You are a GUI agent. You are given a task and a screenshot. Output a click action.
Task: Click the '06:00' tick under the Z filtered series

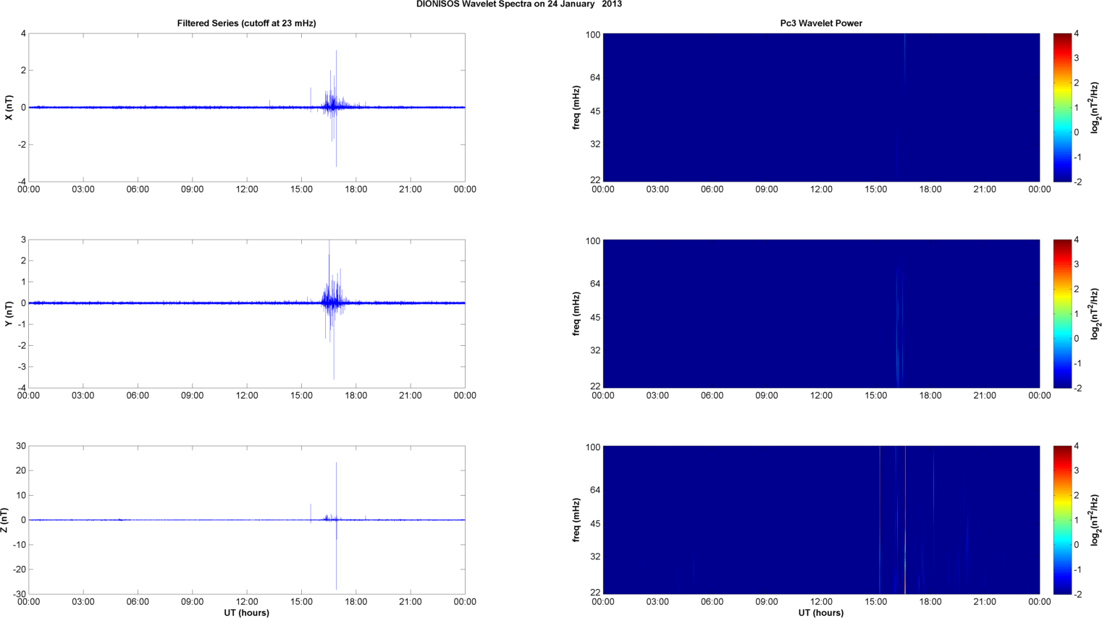pos(138,602)
